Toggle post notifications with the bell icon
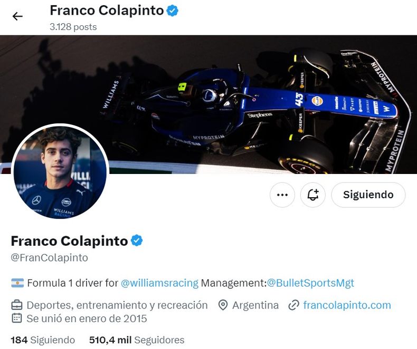Screen dimensions: 417x349 pos(312,195)
